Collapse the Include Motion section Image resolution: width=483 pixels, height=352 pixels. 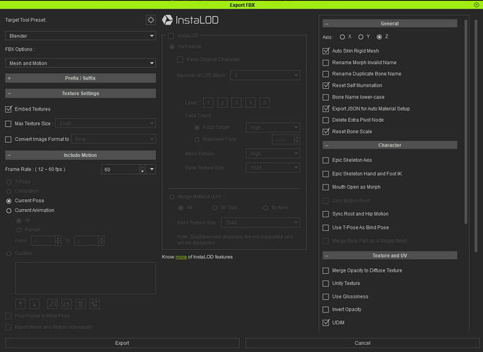click(x=80, y=156)
